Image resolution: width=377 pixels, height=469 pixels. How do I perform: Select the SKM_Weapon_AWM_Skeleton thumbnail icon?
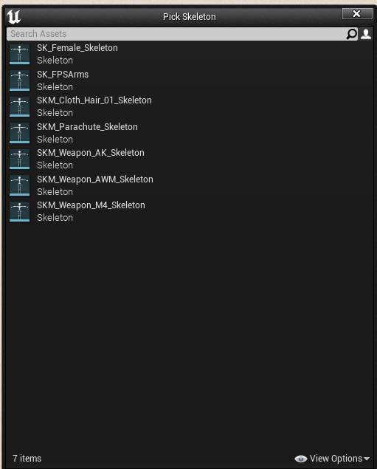[19, 185]
